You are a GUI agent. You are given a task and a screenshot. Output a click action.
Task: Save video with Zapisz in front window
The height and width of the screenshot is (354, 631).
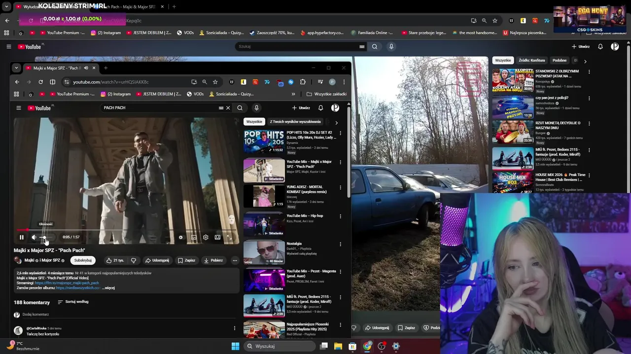pos(186,260)
